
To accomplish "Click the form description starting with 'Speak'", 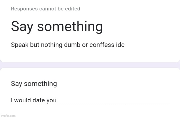I will pos(67,45).
